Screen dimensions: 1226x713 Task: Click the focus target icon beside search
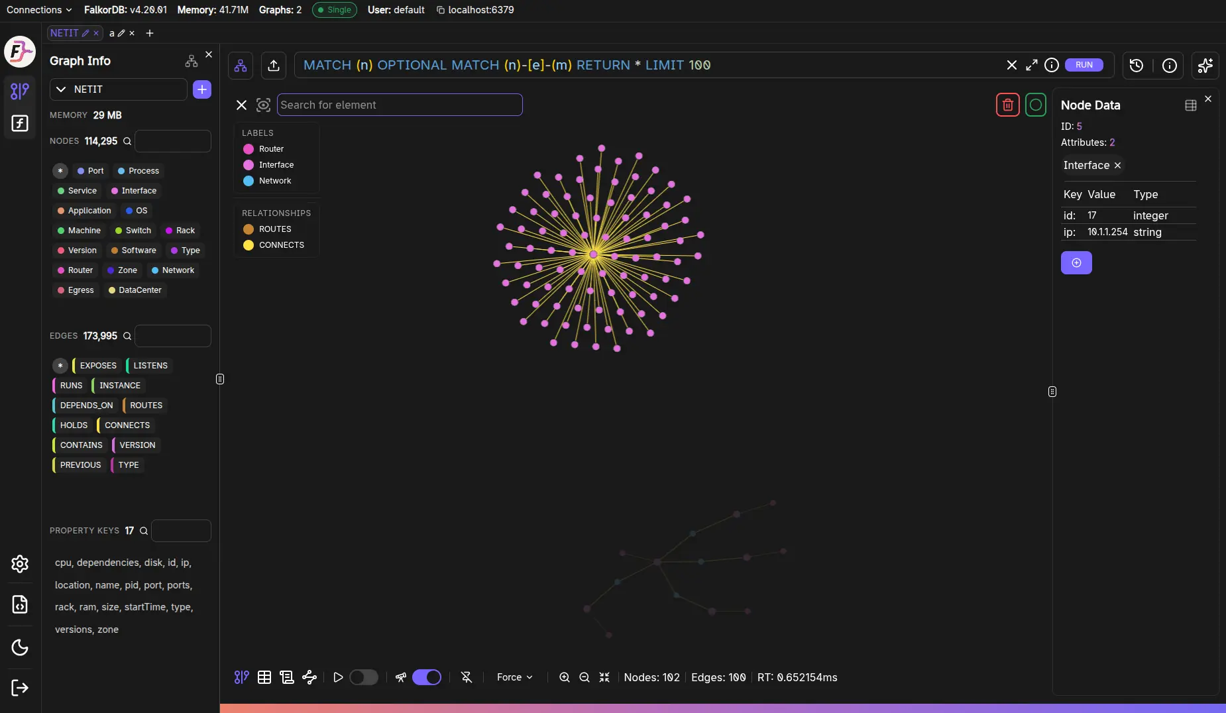point(263,105)
